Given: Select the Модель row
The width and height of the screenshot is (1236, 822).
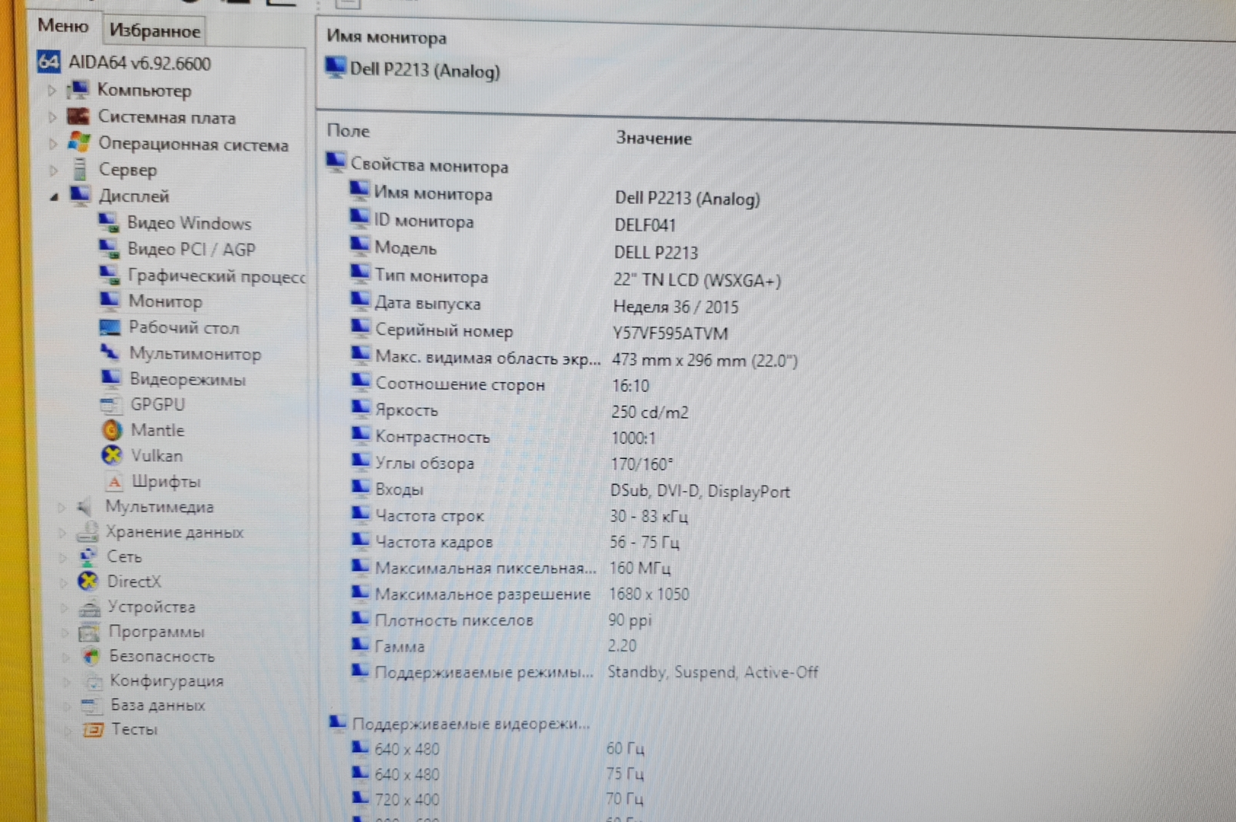Looking at the screenshot, I should click(406, 248).
